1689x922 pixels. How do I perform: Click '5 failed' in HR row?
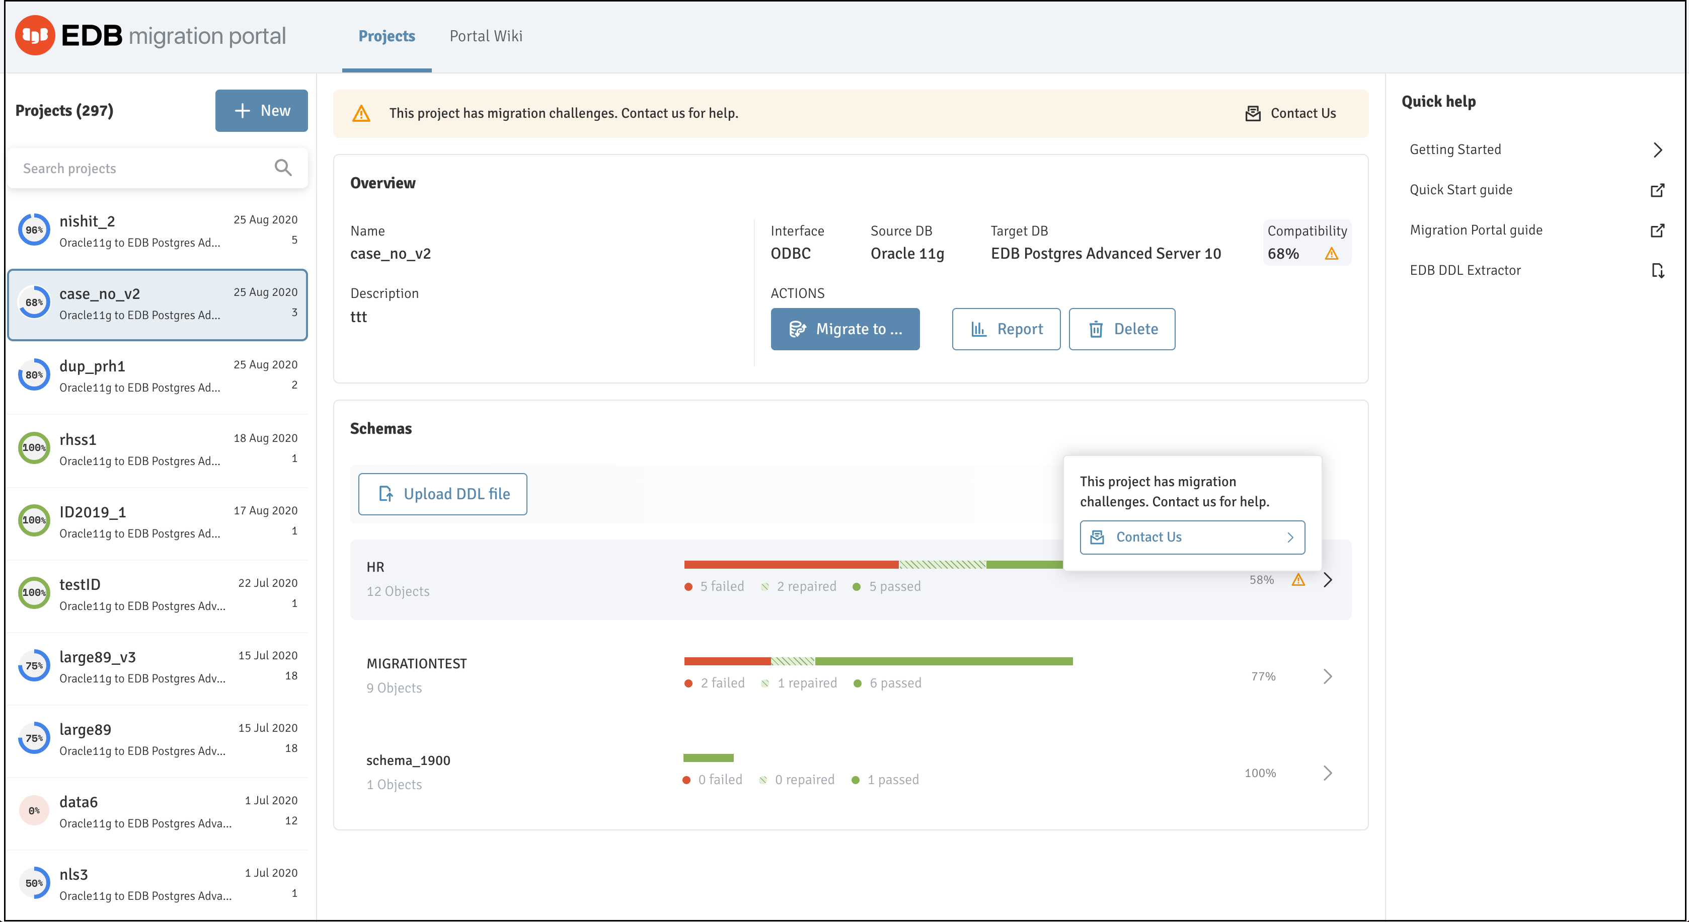(x=721, y=586)
